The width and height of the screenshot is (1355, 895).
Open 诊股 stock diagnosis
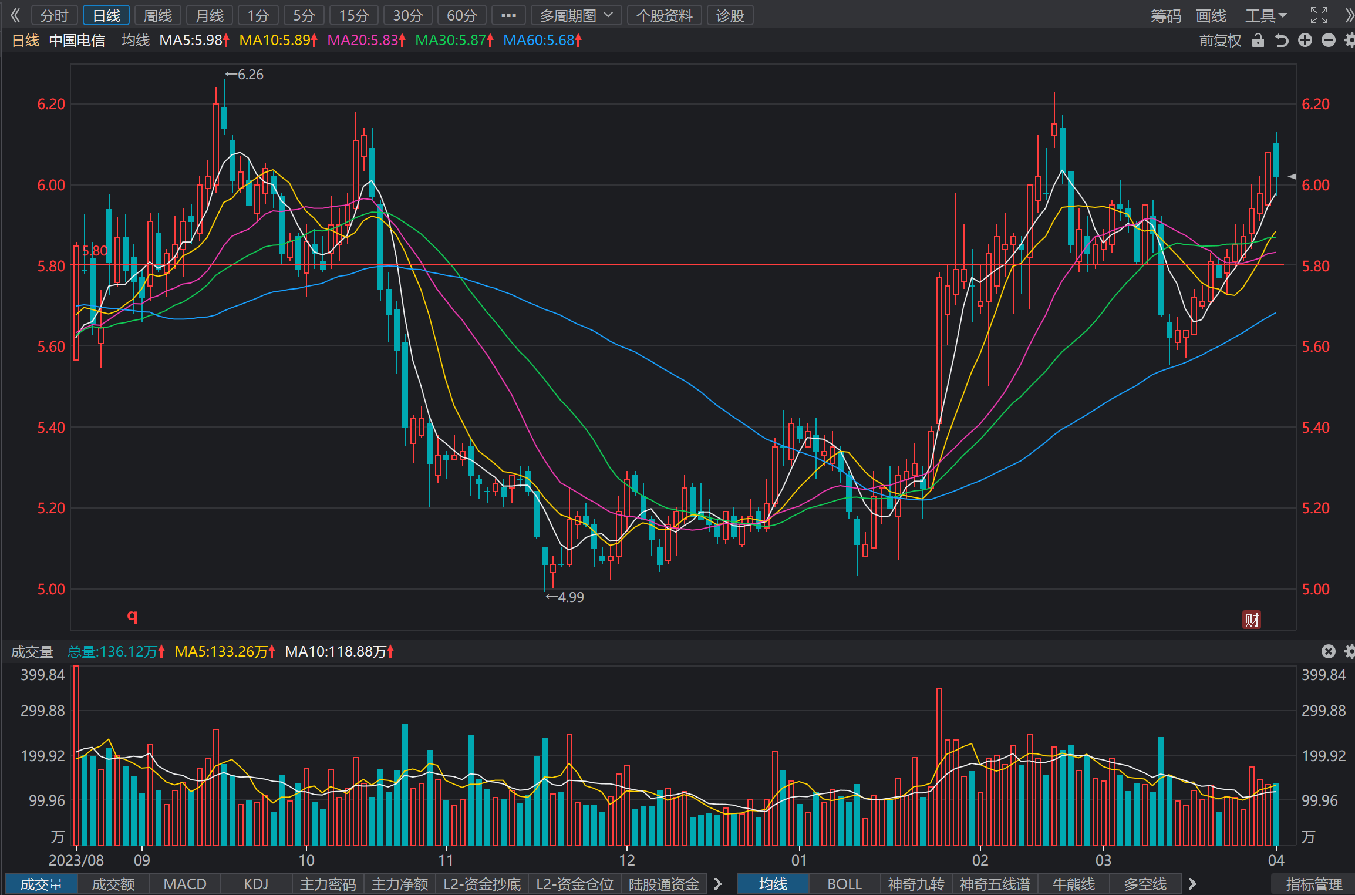[730, 15]
